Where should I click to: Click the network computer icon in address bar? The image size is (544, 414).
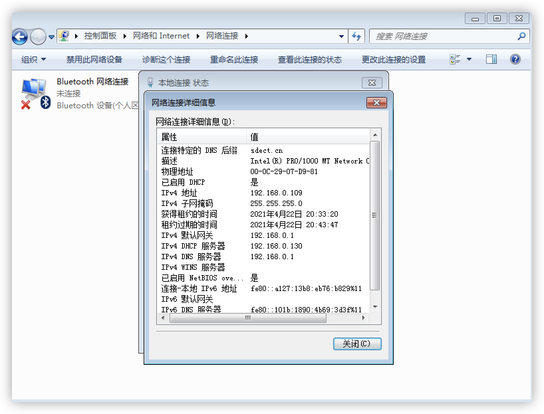click(64, 36)
